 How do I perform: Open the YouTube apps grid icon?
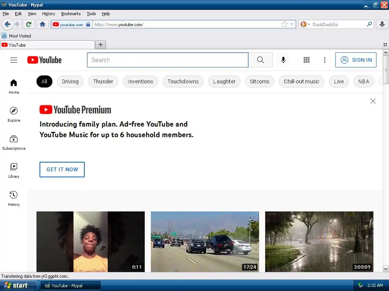point(307,60)
